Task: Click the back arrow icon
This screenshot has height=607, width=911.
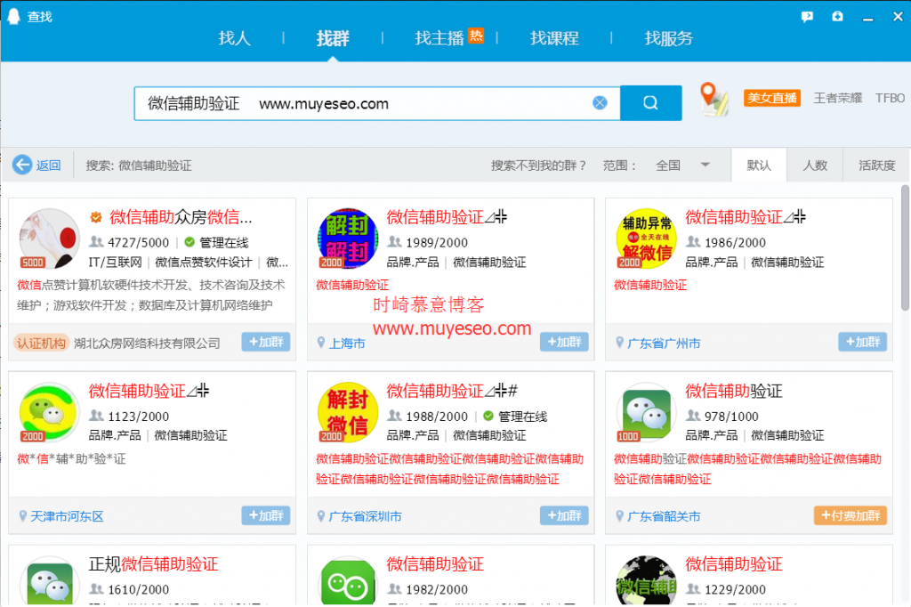Action: pyautogui.click(x=22, y=166)
